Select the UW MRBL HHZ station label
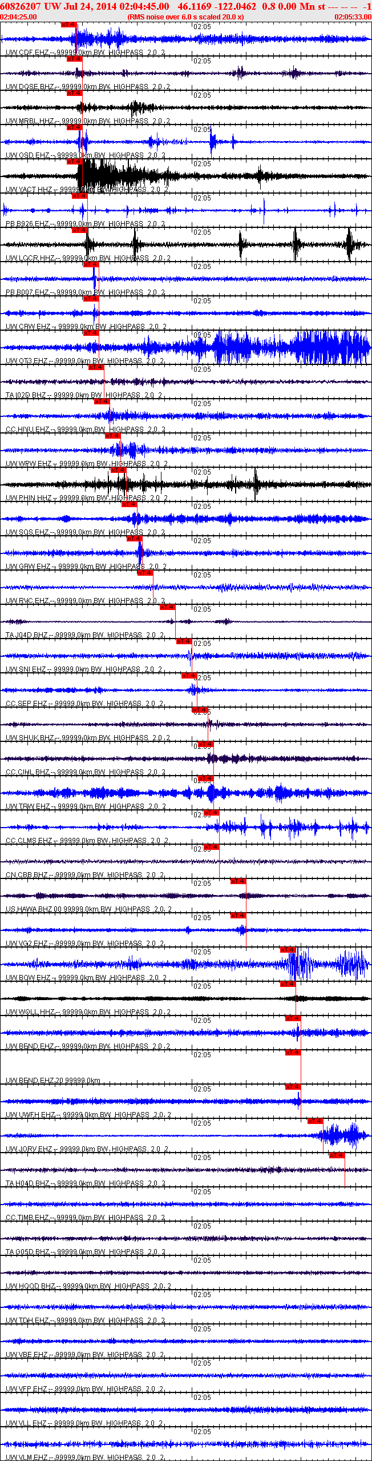Screen dimensions: 372x1461 [88, 121]
